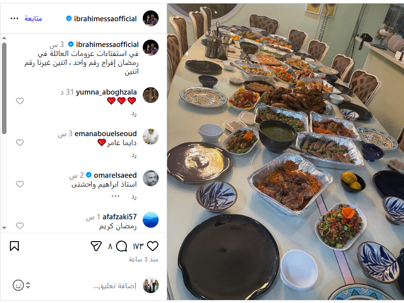The width and height of the screenshot is (404, 303).
Task: Open more options dots under omarelsaeed's comment
Action: 115,196
